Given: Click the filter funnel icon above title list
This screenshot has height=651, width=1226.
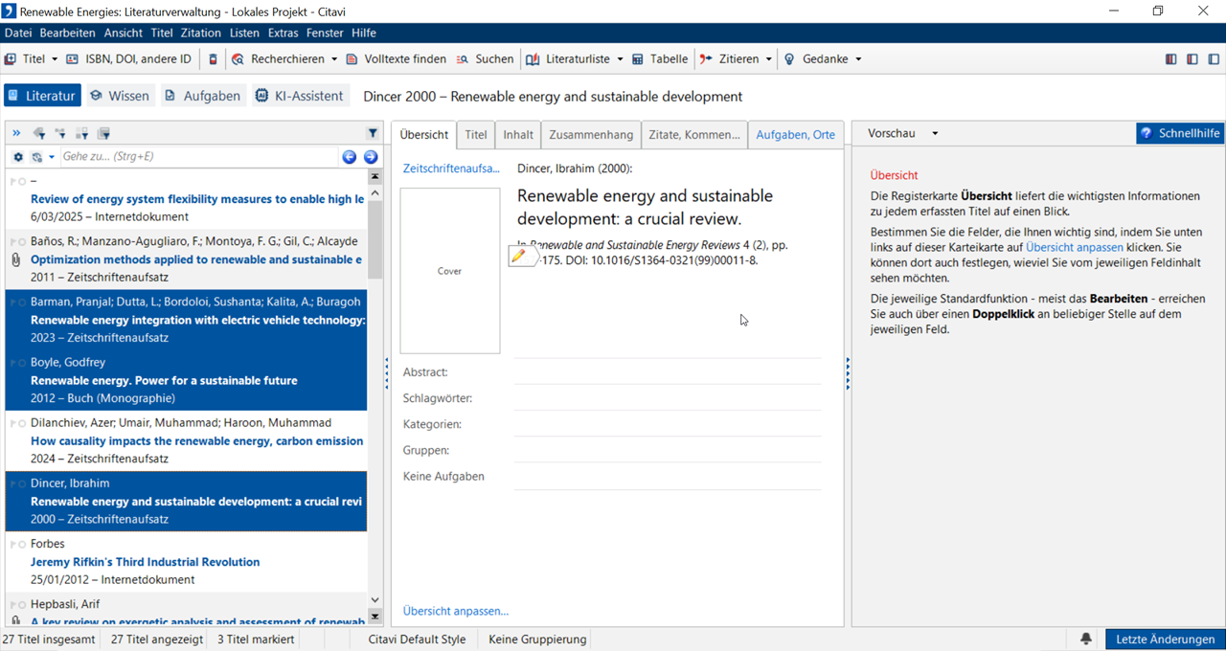Looking at the screenshot, I should coord(373,134).
